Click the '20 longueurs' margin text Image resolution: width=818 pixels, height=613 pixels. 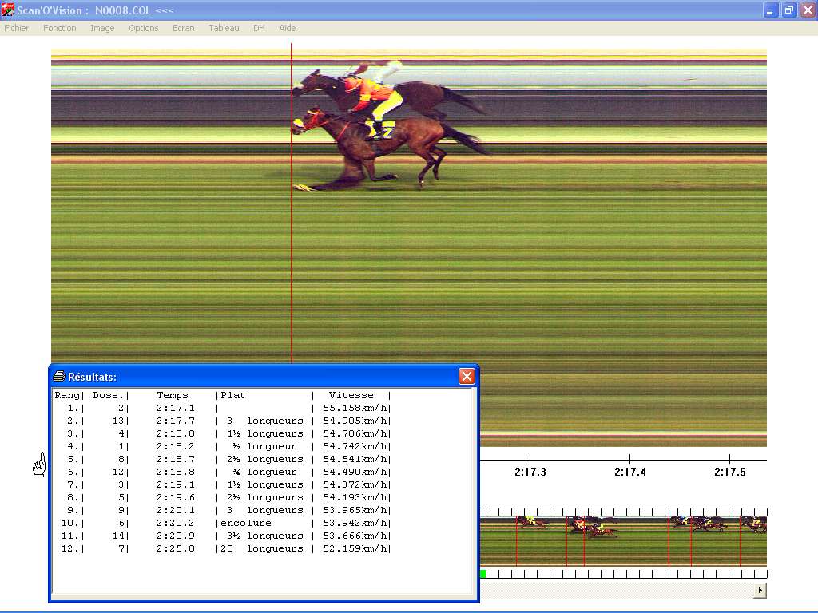[x=262, y=548]
